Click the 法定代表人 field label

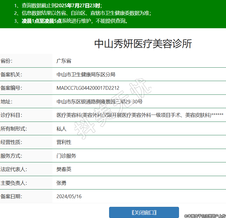coord(14,169)
